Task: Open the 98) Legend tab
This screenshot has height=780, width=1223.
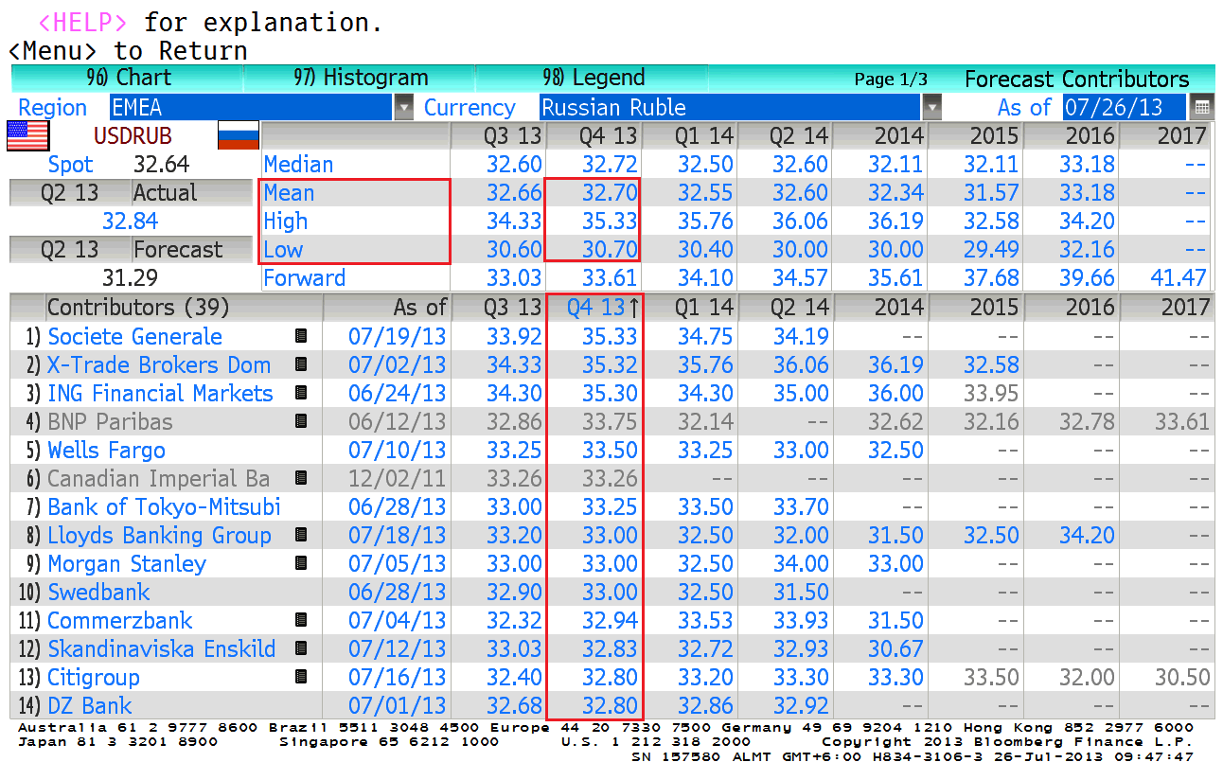Action: [x=594, y=78]
